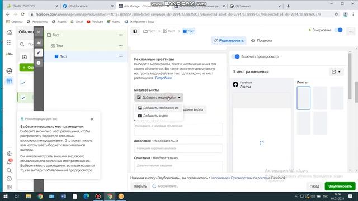The width and height of the screenshot is (358, 201).
Task: Open preview in new window icon
Action: tap(336, 71)
